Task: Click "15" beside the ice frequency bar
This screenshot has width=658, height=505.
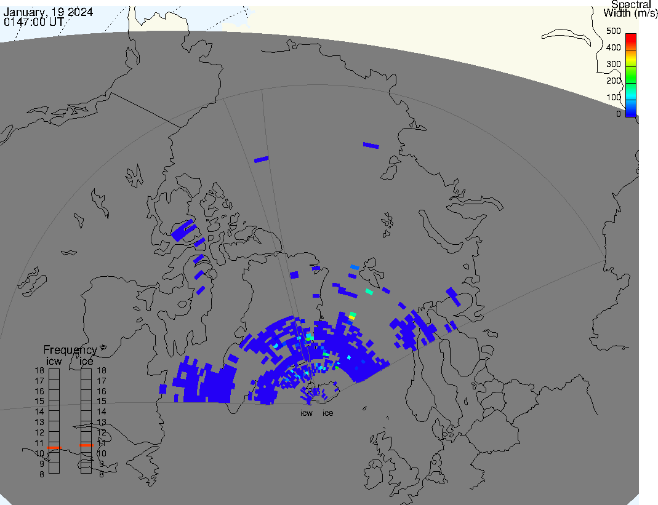Action: click(x=102, y=402)
